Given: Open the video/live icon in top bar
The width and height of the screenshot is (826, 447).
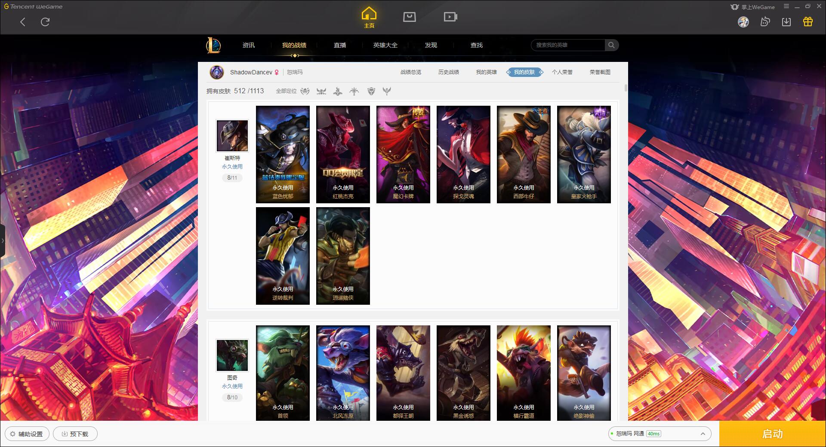Looking at the screenshot, I should click(x=450, y=17).
